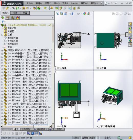
Task: Open the dropdown arrow beside the New document icon
Action: pyautogui.click(x=109, y=3)
